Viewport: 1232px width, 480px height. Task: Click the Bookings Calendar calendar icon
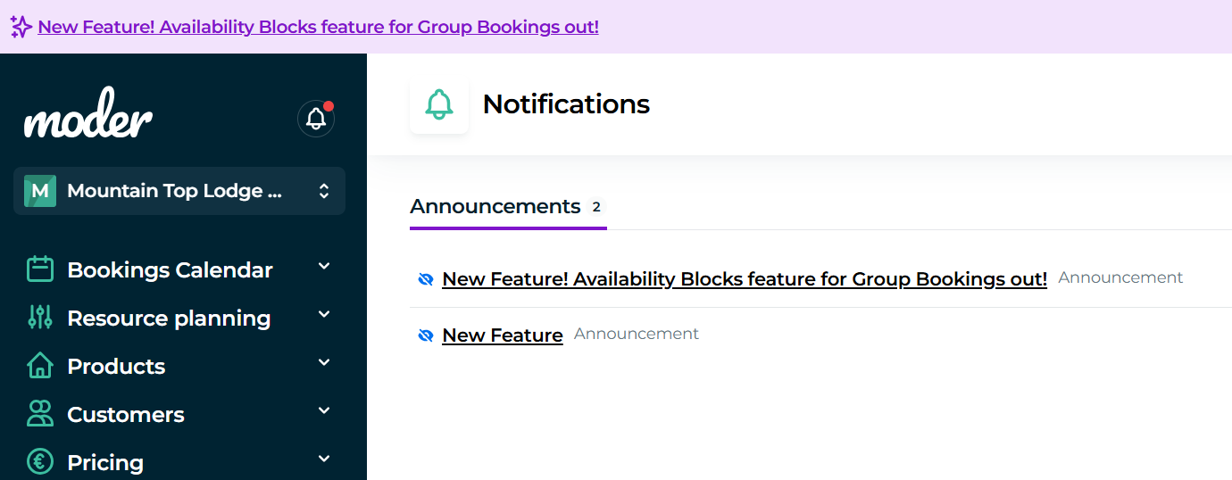(x=40, y=269)
